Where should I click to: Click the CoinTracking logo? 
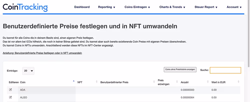(x=25, y=7)
